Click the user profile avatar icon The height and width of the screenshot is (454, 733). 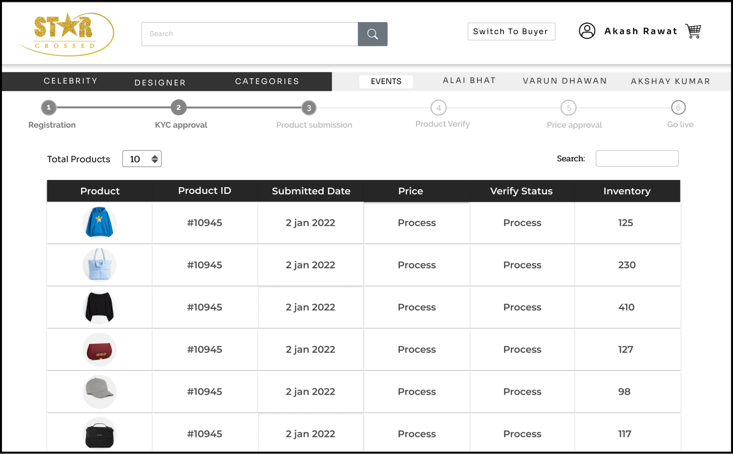pyautogui.click(x=586, y=31)
